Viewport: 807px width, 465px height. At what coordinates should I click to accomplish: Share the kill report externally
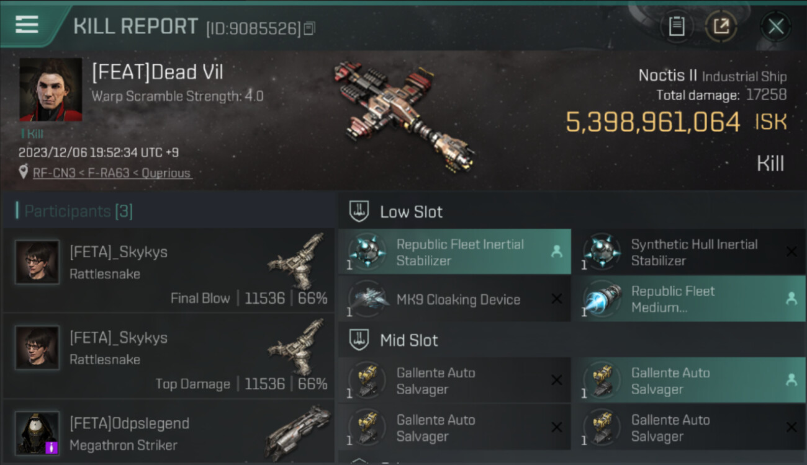tap(721, 26)
